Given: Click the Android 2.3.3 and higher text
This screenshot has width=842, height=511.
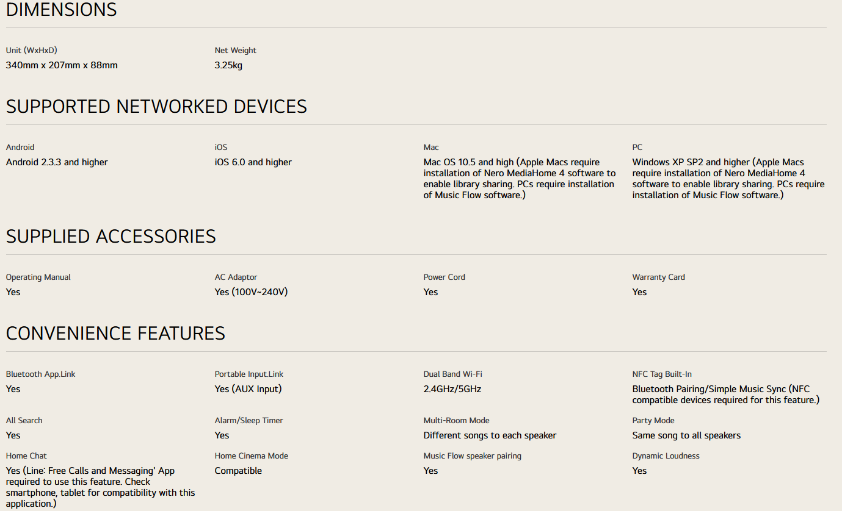Looking at the screenshot, I should point(57,162).
